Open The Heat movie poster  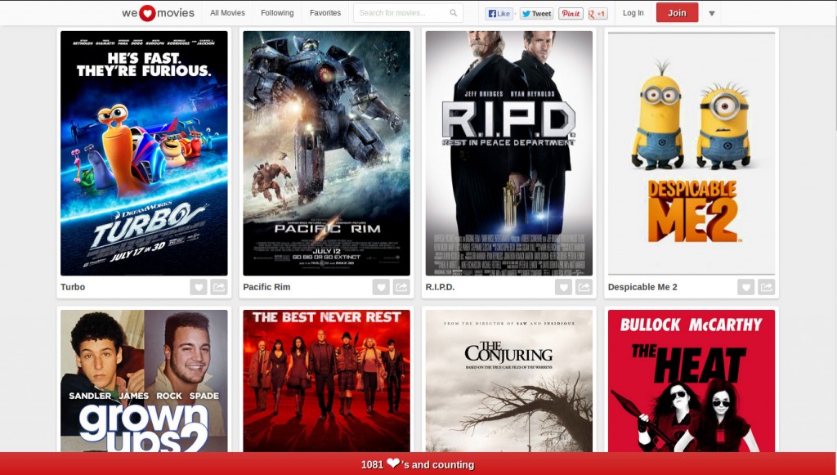click(x=692, y=381)
